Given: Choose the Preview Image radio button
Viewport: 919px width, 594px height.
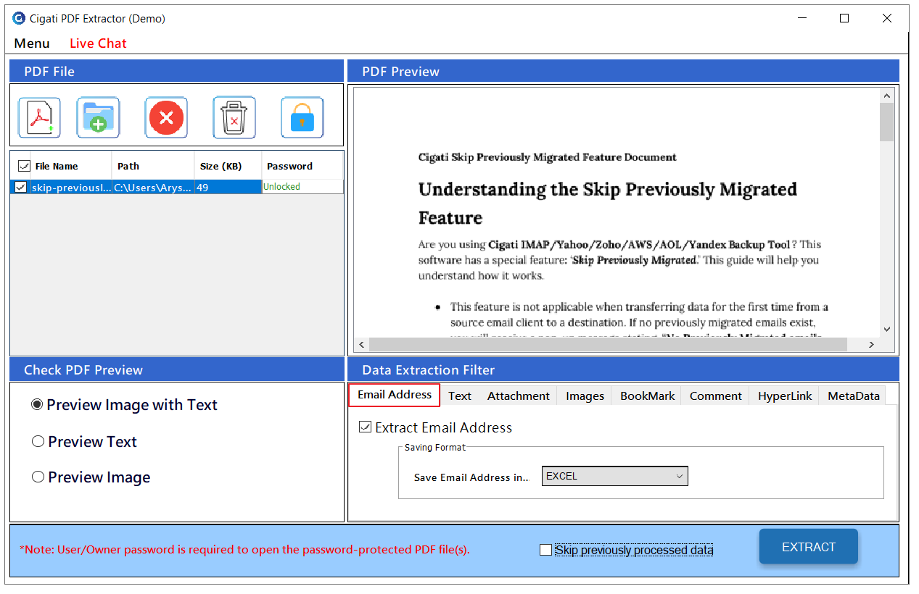Looking at the screenshot, I should click(x=37, y=477).
